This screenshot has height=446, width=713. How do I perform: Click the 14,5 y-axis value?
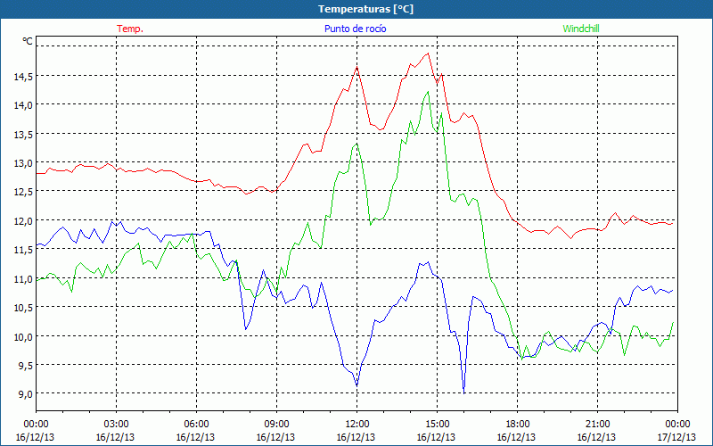[x=23, y=77]
